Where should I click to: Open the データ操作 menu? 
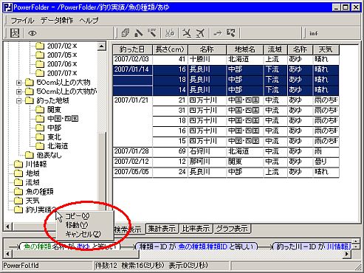pyautogui.click(x=57, y=20)
